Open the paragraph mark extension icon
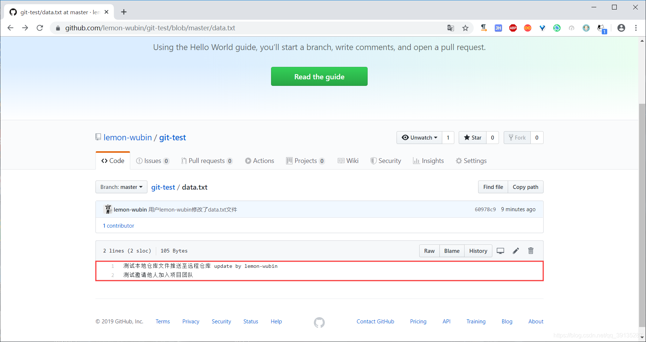The height and width of the screenshot is (342, 646). coord(484,28)
